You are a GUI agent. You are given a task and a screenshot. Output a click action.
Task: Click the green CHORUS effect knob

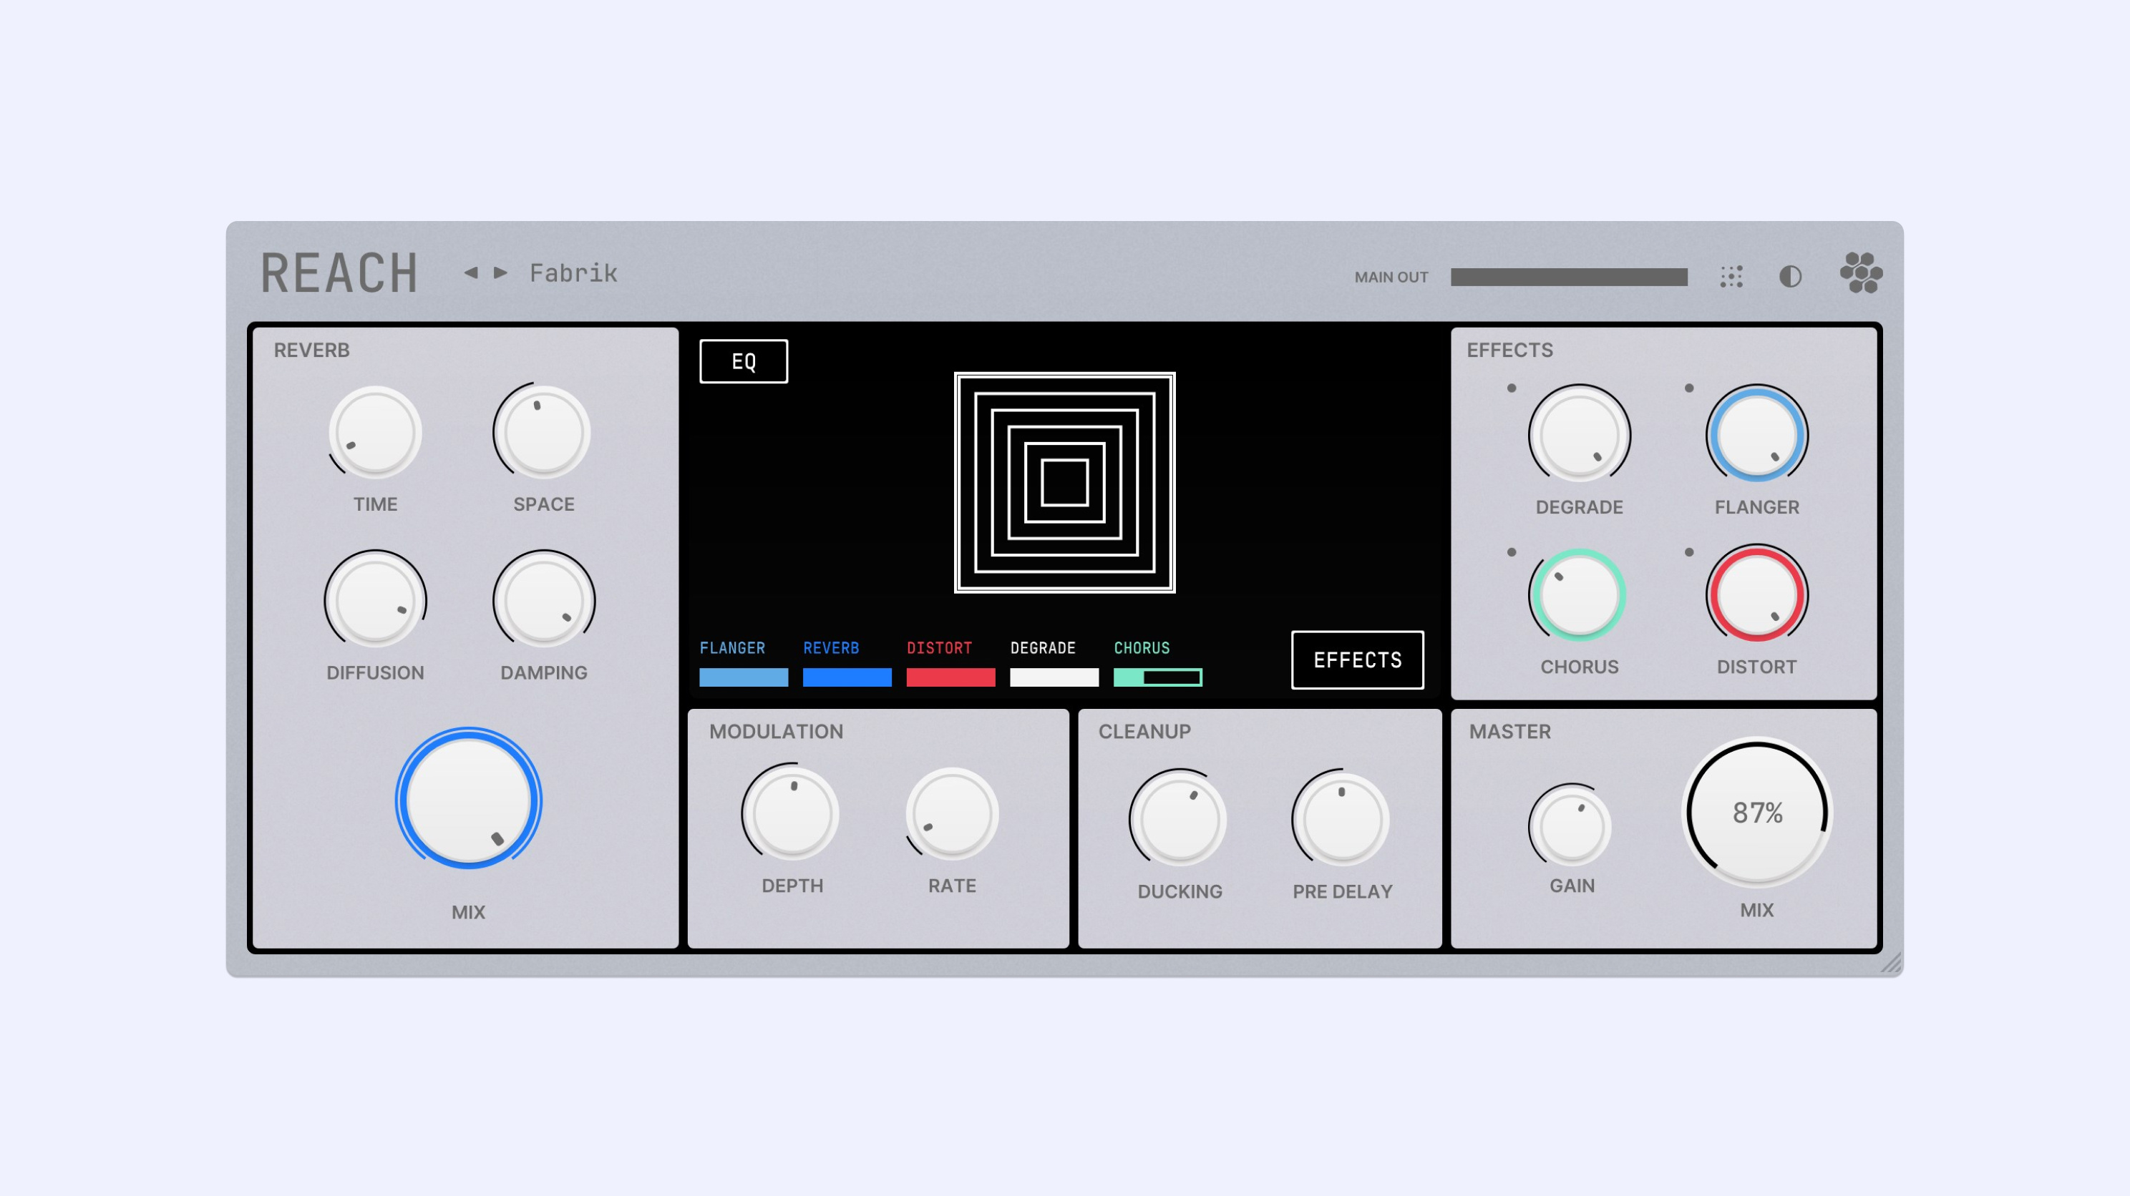pos(1578,594)
